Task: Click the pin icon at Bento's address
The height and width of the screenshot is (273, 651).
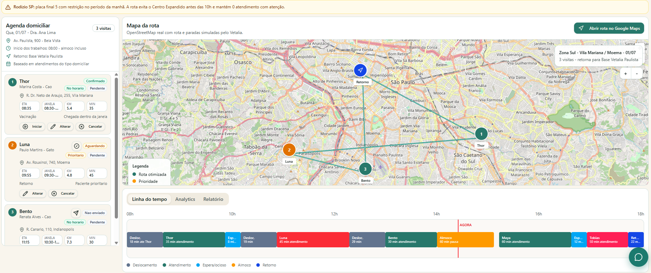Action: (x=22, y=230)
